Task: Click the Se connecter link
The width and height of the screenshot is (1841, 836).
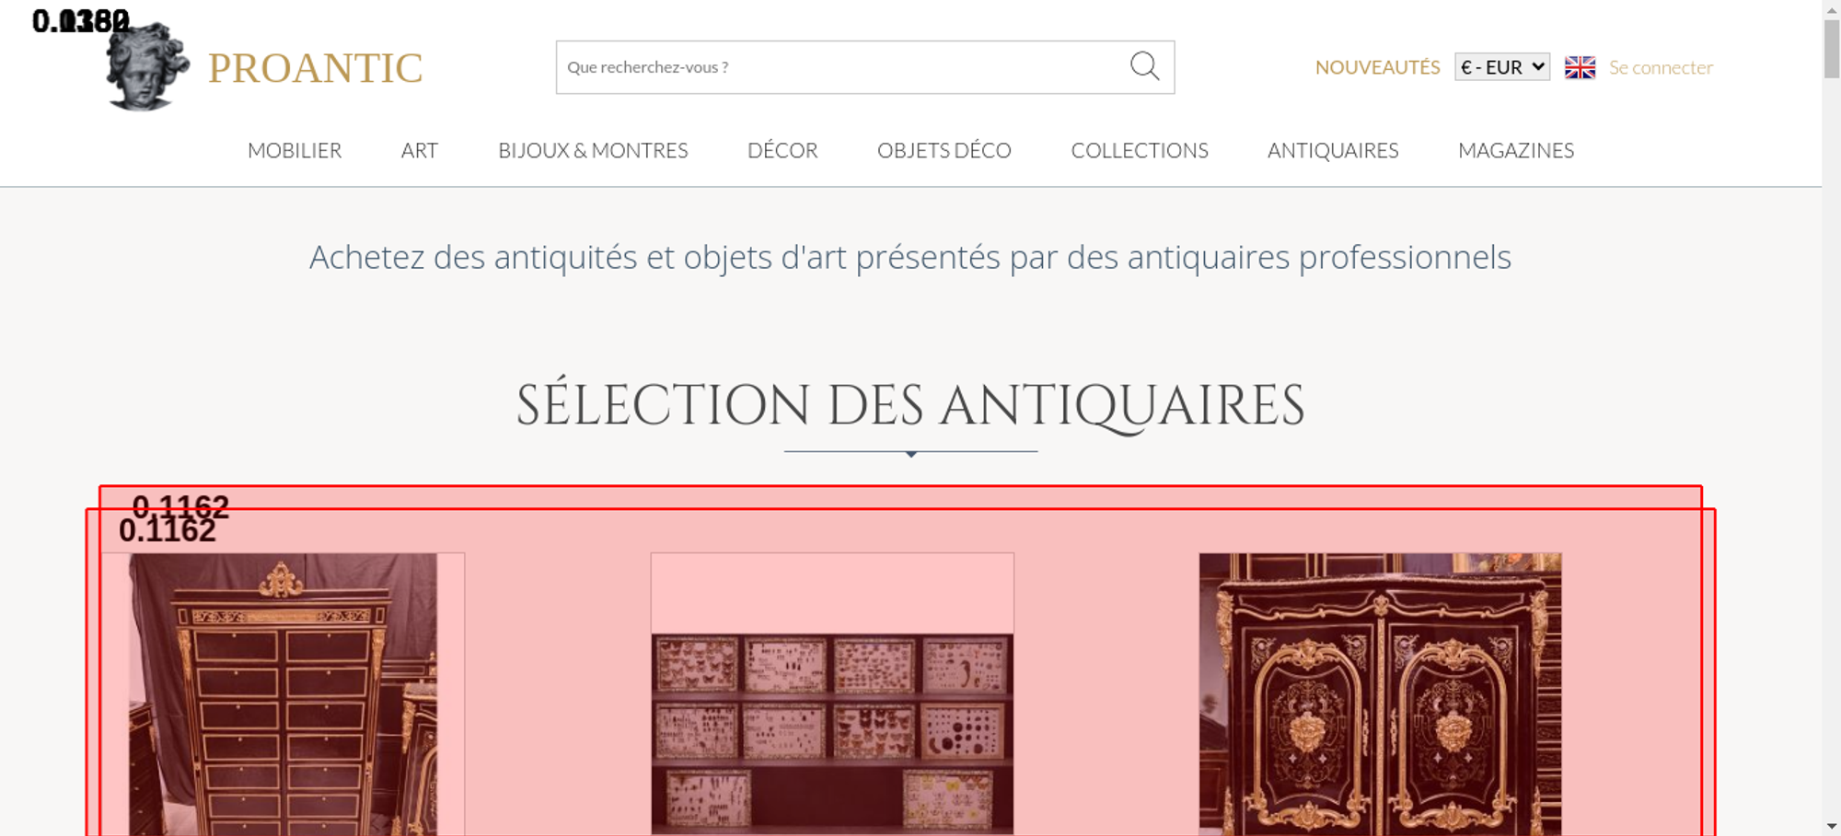Action: (x=1661, y=67)
